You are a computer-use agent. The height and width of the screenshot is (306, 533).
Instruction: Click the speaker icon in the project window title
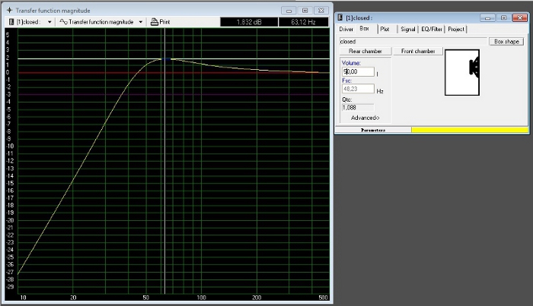point(339,17)
